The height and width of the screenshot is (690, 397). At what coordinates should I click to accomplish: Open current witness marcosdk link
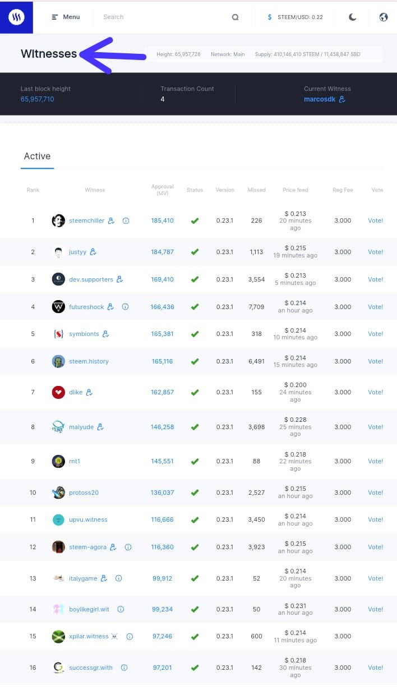pyautogui.click(x=320, y=99)
